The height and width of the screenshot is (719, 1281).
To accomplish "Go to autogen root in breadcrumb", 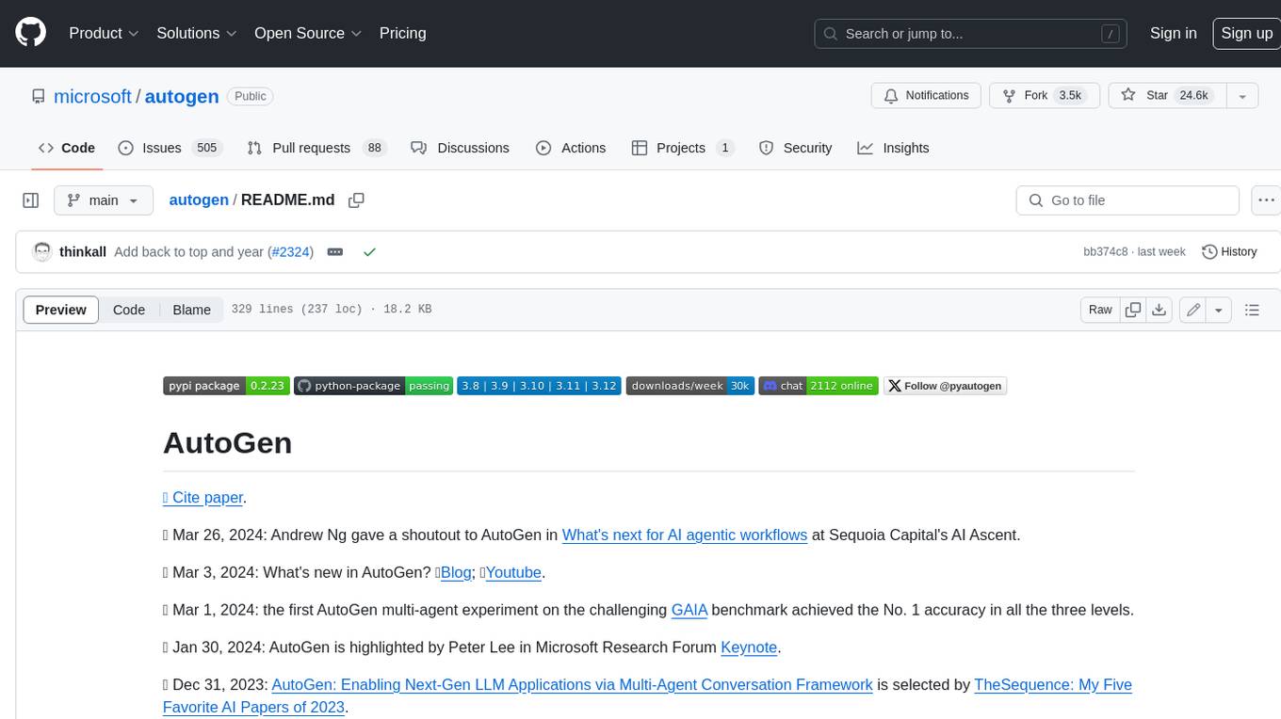I will coord(199,200).
